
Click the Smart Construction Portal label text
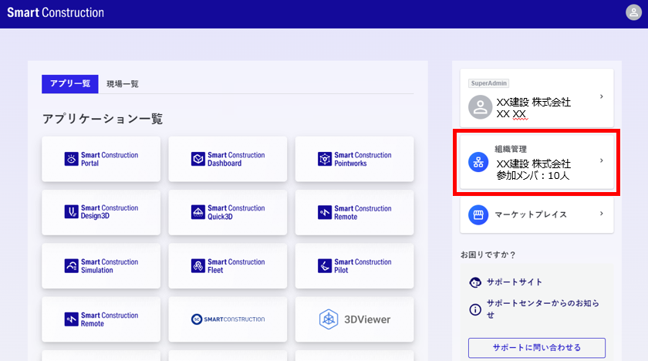point(110,159)
